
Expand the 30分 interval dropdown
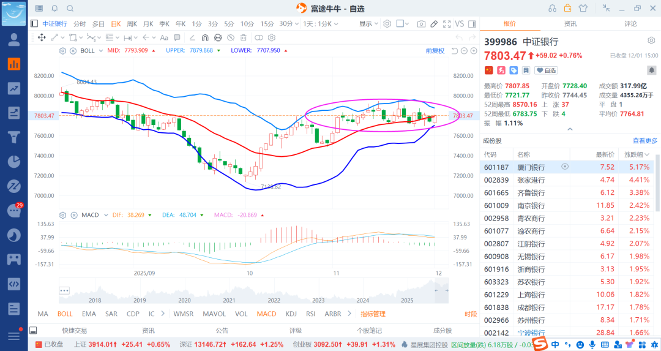coord(289,24)
